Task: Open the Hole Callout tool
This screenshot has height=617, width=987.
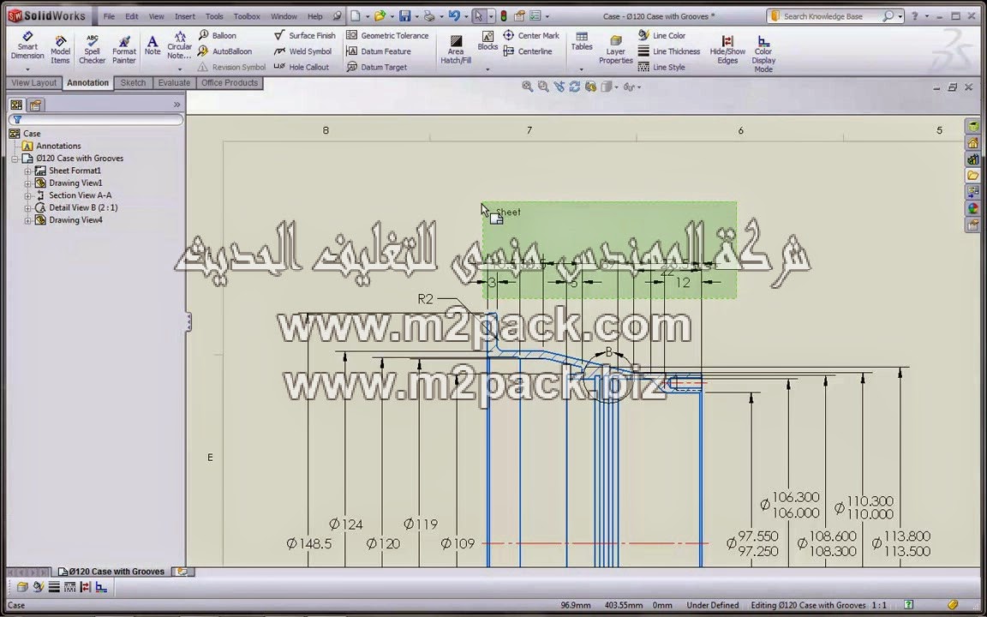Action: (302, 67)
